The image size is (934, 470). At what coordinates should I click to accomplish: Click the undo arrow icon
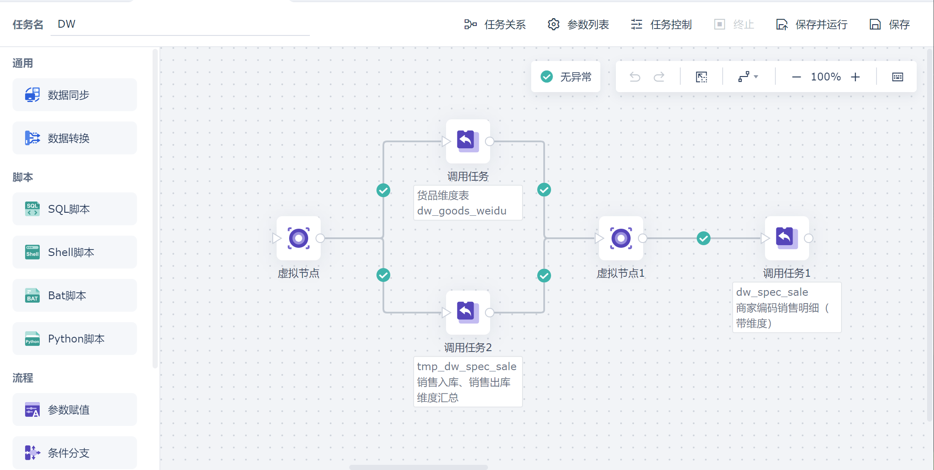(634, 77)
